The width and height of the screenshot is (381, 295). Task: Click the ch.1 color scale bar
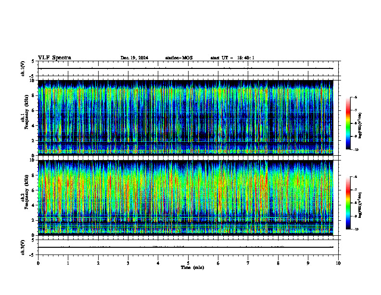coord(348,123)
